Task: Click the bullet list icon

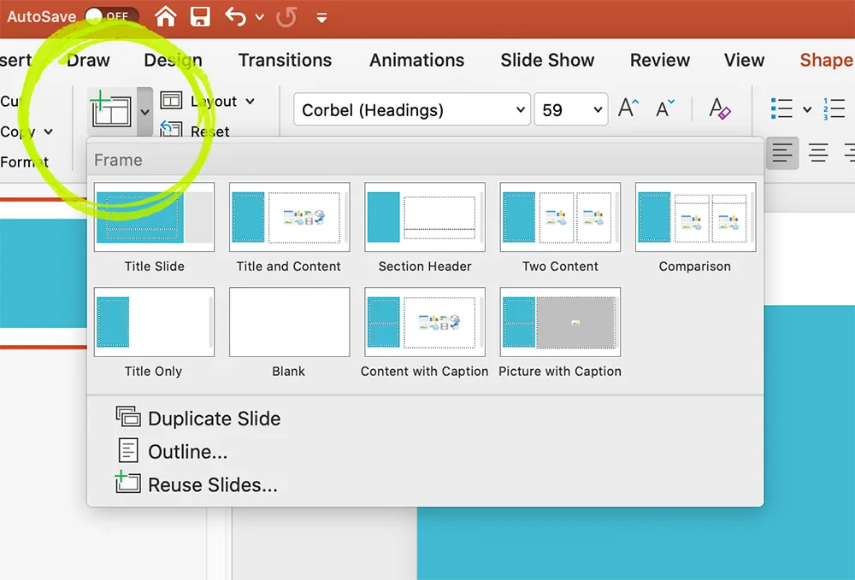Action: (781, 108)
